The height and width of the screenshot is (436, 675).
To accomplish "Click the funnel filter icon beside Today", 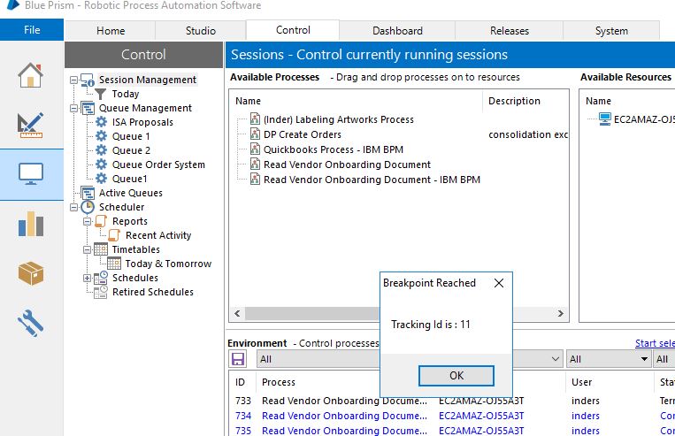I will point(101,94).
